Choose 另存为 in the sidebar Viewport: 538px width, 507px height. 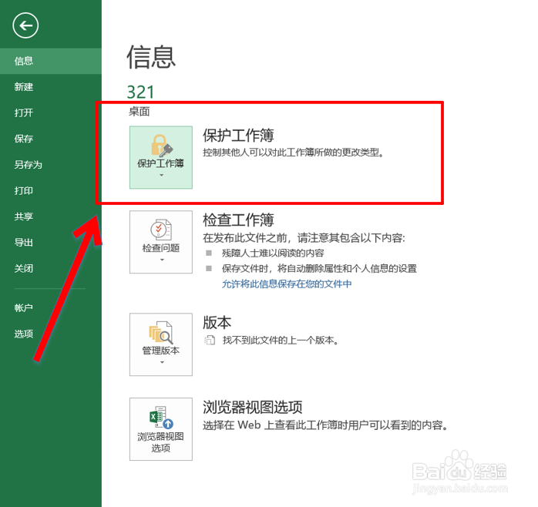51,165
